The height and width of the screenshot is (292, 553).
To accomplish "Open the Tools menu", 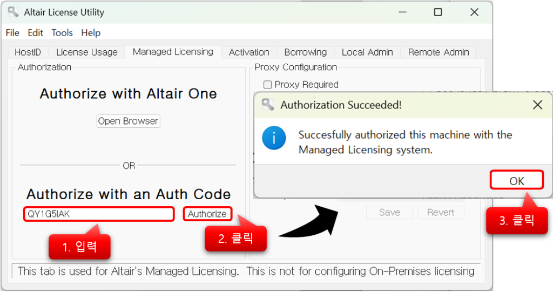I will pos(62,33).
